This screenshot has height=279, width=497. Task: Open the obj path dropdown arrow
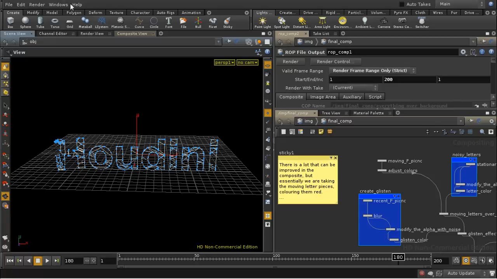point(219,41)
